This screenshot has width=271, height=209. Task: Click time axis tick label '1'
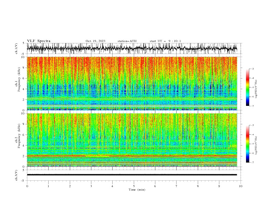pyautogui.click(x=48, y=186)
